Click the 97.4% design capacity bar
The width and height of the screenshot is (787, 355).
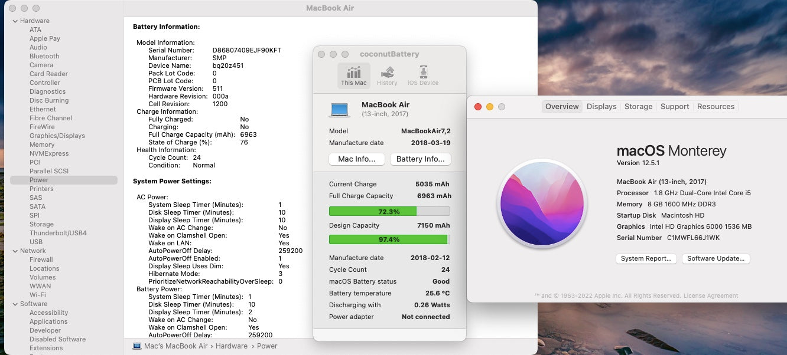point(389,239)
